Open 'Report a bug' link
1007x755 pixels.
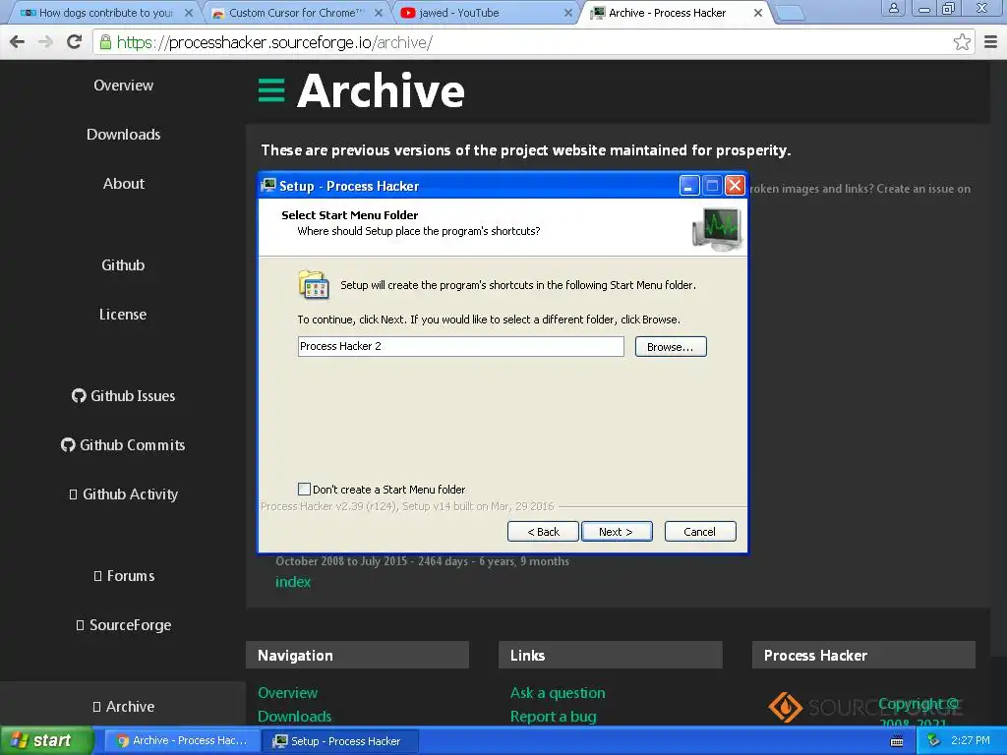[x=553, y=717]
